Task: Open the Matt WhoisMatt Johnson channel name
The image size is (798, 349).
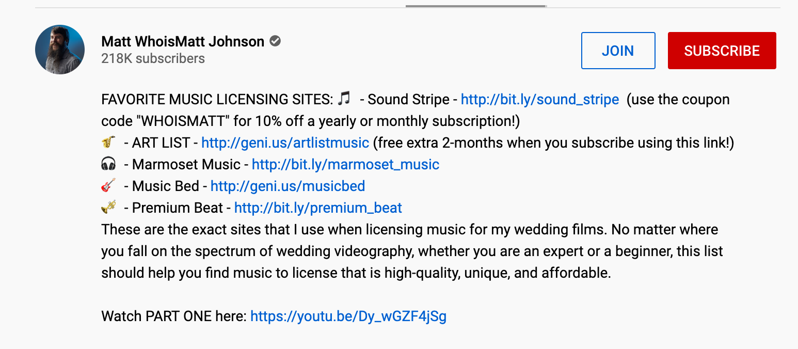Action: (183, 41)
